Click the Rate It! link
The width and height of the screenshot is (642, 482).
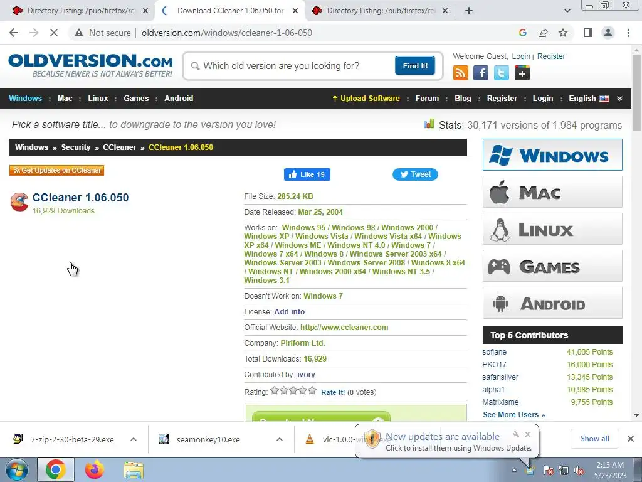333,392
